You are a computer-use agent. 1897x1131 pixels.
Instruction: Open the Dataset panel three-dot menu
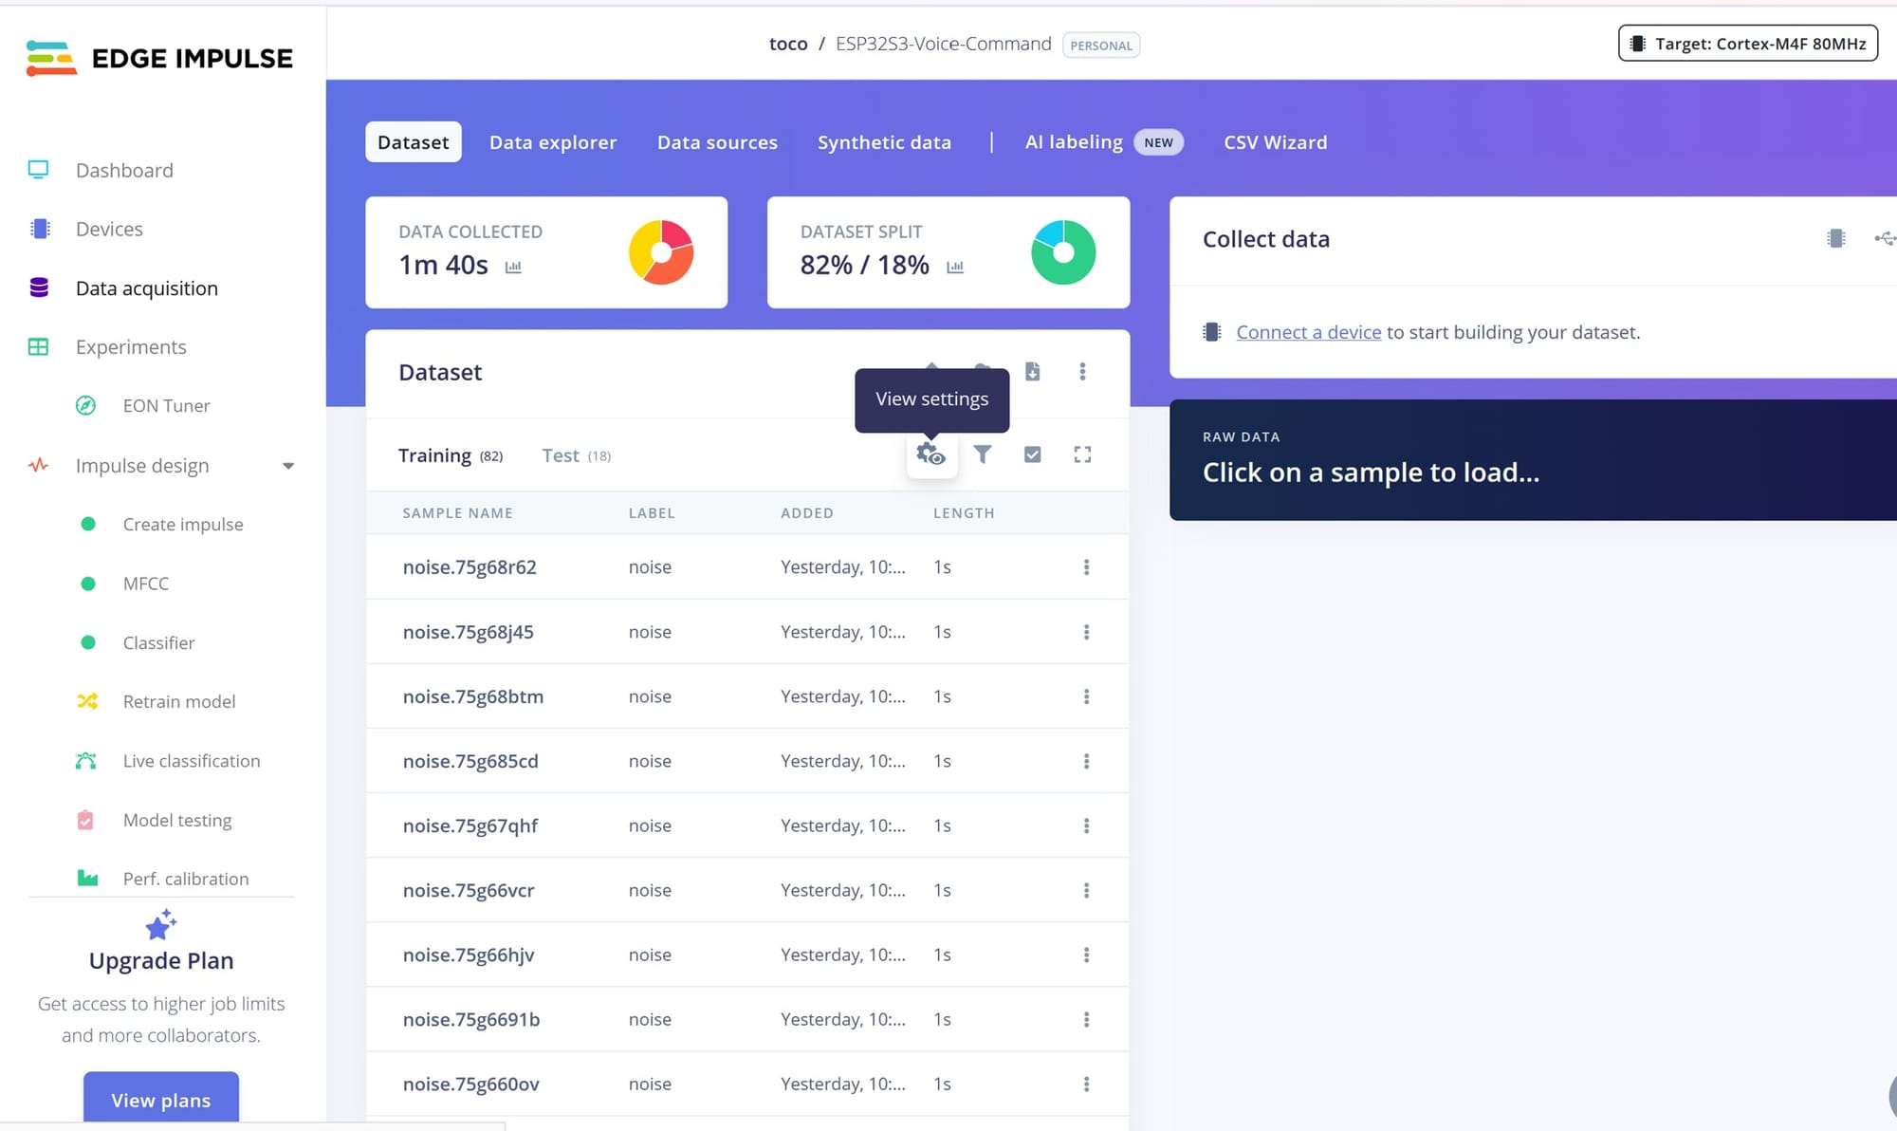pyautogui.click(x=1082, y=371)
